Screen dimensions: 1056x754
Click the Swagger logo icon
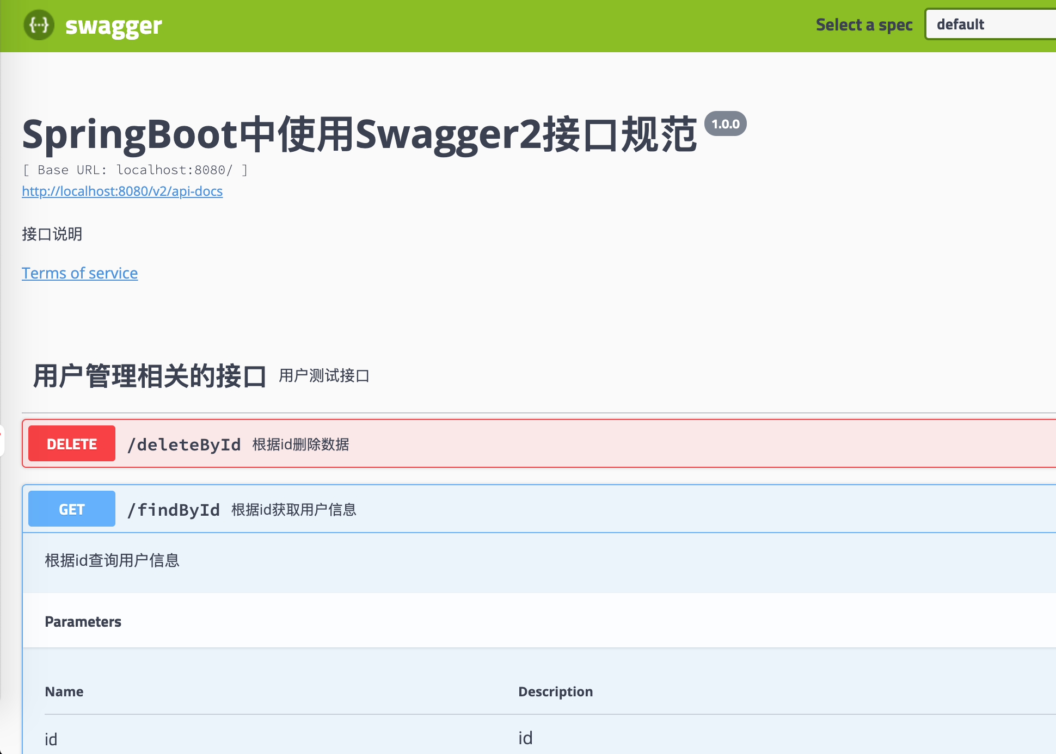click(x=39, y=25)
